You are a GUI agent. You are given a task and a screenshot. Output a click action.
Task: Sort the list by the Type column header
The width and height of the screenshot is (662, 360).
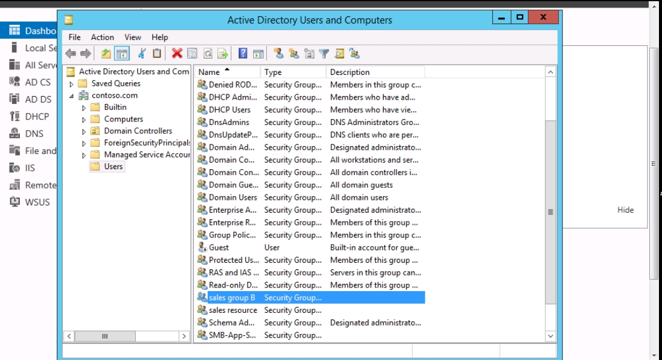coord(293,72)
